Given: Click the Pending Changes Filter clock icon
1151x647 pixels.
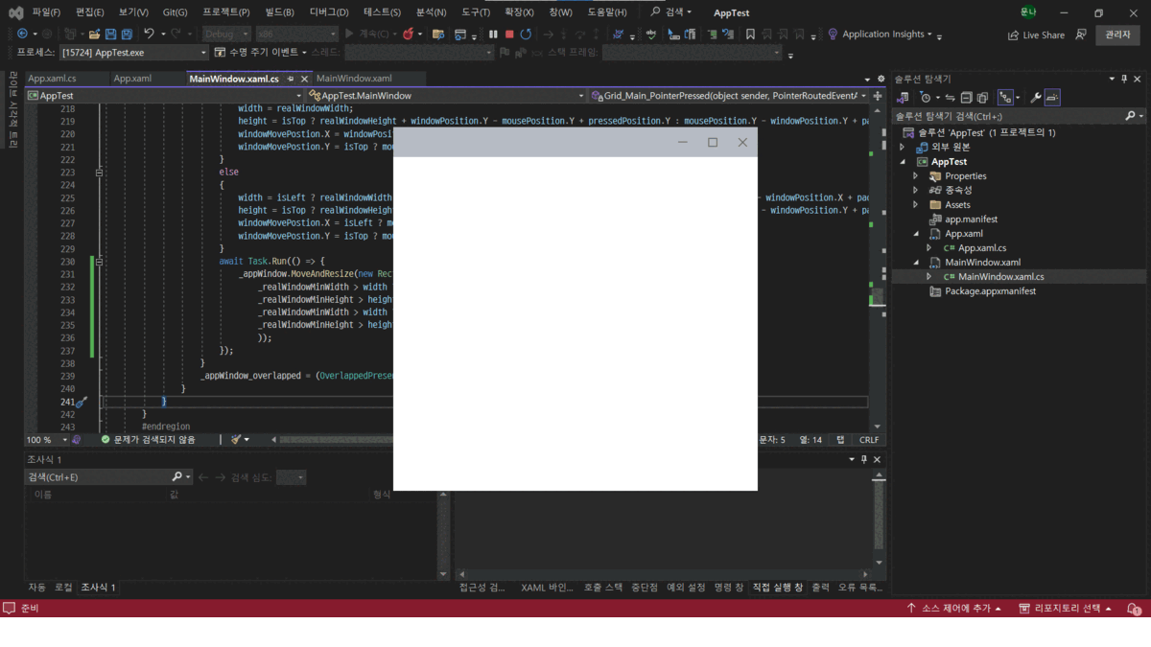Looking at the screenshot, I should tap(926, 98).
